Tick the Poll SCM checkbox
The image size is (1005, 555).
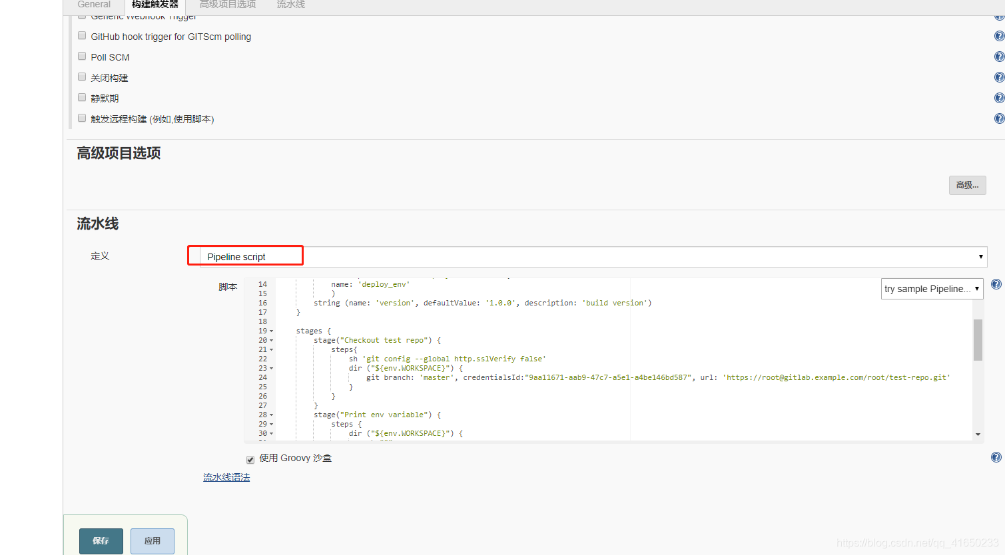coord(82,56)
